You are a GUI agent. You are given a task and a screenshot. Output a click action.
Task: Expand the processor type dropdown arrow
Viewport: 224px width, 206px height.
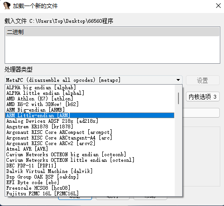(x=178, y=80)
